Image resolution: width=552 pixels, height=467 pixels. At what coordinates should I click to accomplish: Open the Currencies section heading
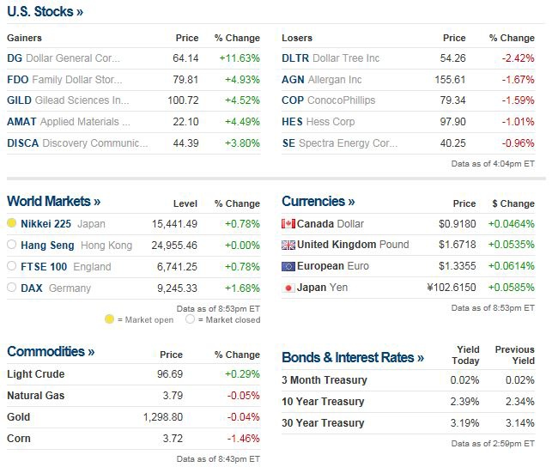click(x=318, y=202)
